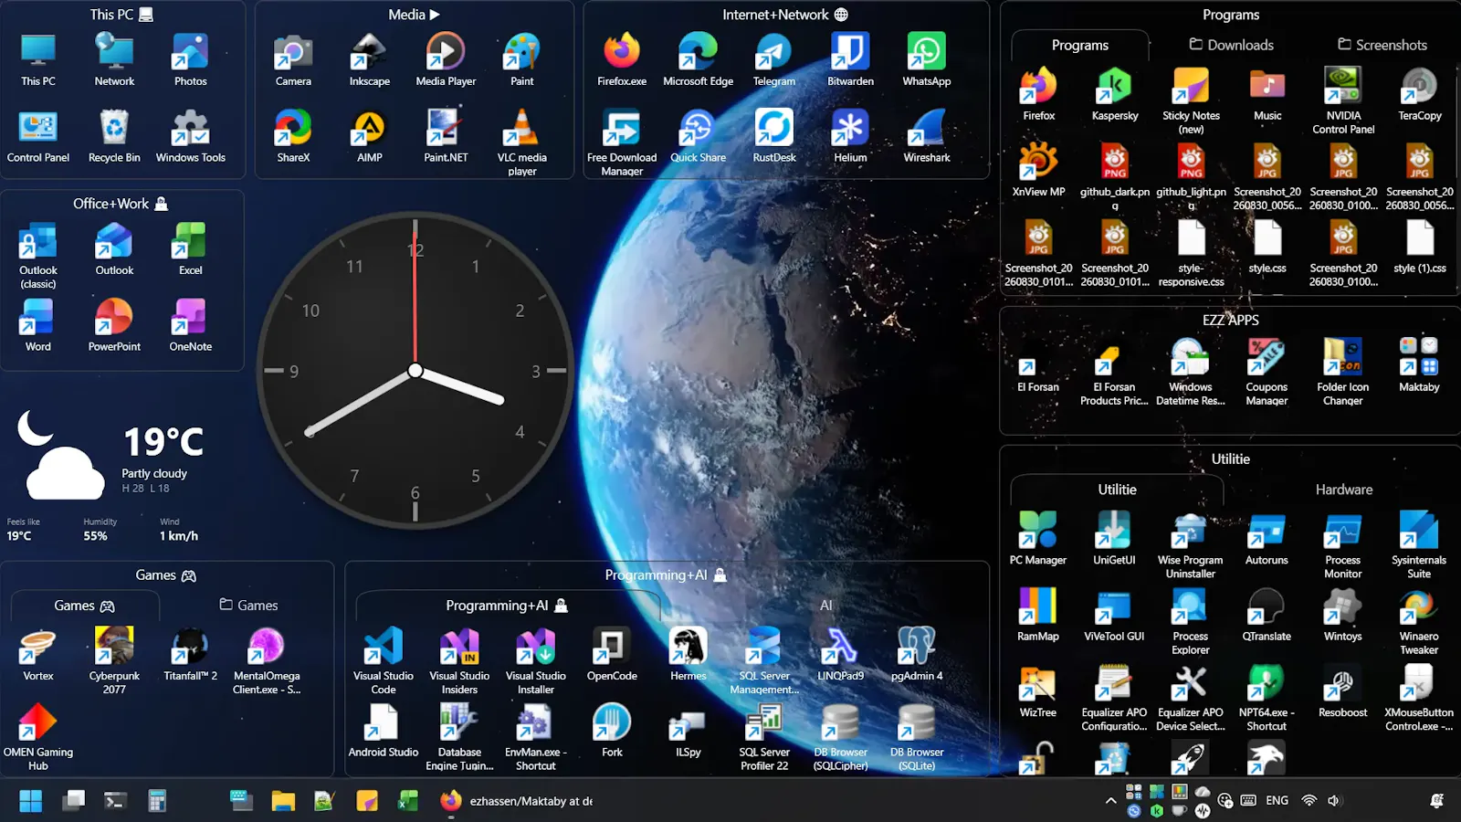Launch the Hermes shortcut

pyautogui.click(x=688, y=655)
